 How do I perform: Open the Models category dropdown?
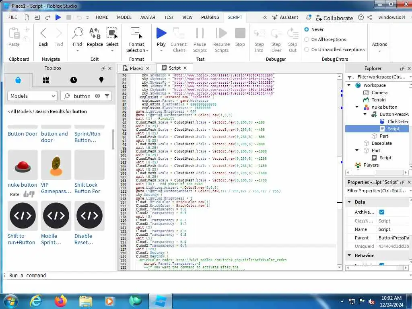pyautogui.click(x=32, y=96)
